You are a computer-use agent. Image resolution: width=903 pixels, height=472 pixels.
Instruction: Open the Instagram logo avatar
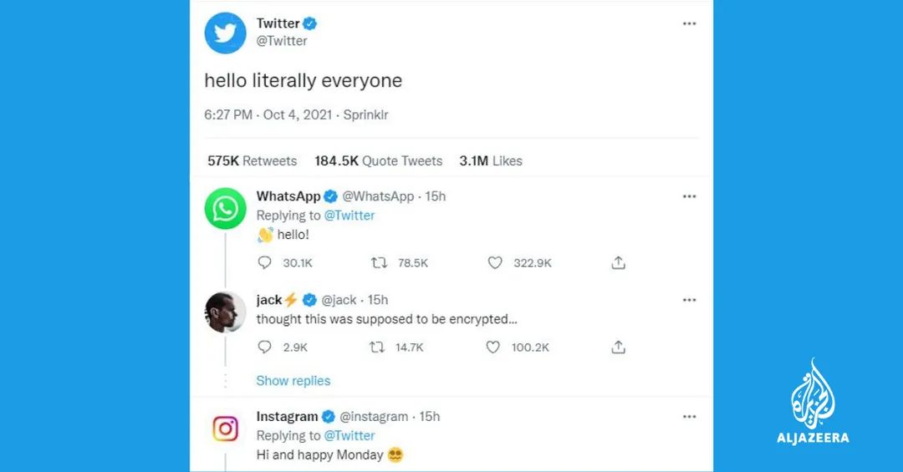tap(225, 429)
